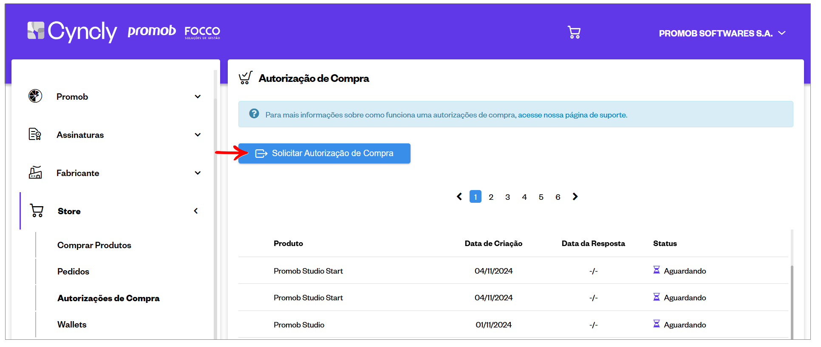821x347 pixels.
Task: Open the Promob sidebar menu
Action: tap(115, 96)
